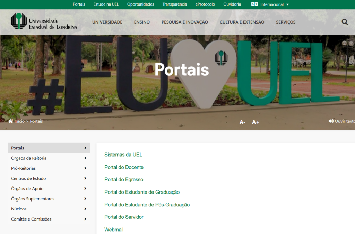Click the translate language icon beside Internacional

[254, 4]
